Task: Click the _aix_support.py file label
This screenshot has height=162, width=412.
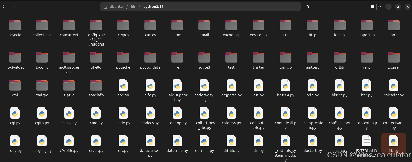Action: (x=177, y=97)
